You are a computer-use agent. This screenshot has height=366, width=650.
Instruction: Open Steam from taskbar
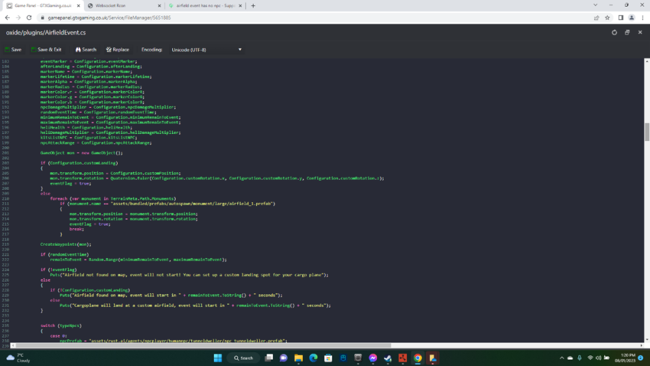coord(388,358)
